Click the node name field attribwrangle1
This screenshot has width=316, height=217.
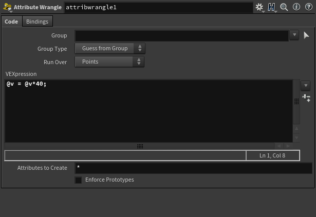[x=158, y=8]
